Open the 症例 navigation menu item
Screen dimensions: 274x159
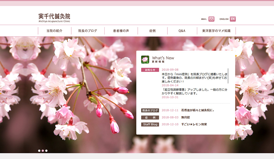click(x=152, y=31)
